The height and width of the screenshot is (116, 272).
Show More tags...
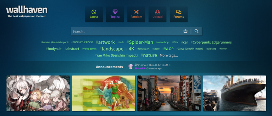[x=169, y=56]
